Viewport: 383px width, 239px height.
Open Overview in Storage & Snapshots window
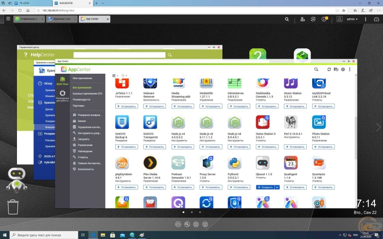coord(46,84)
